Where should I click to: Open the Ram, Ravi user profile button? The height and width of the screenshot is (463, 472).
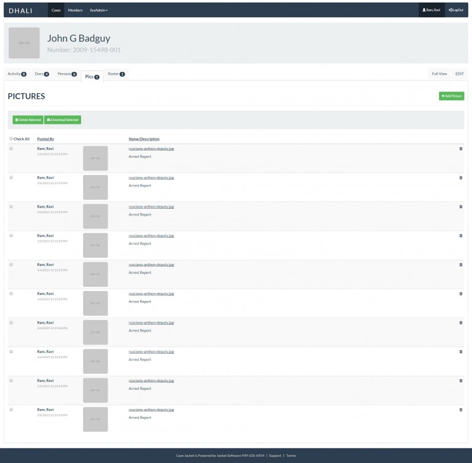tap(431, 10)
